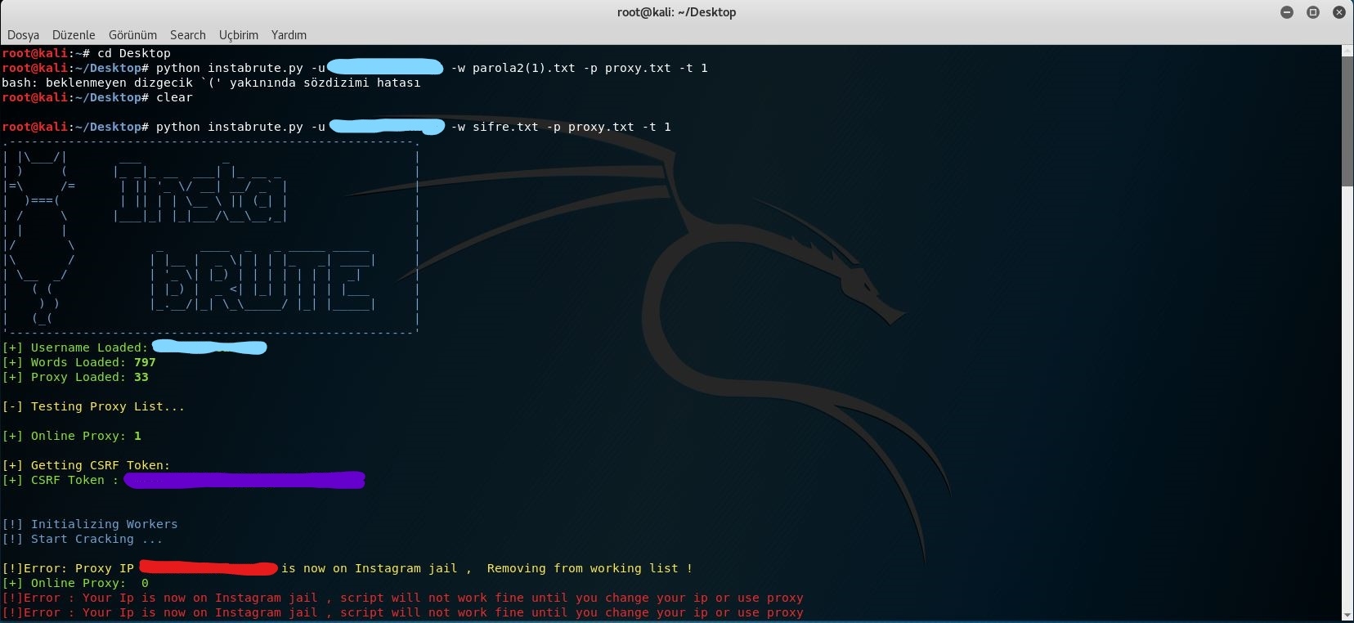Click the terminal vertical scrollbar thumb

(1347, 121)
